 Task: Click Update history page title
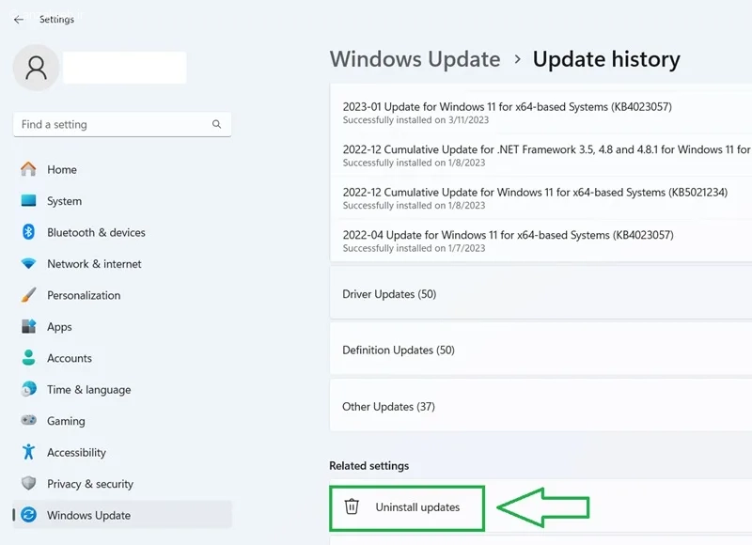pyautogui.click(x=606, y=59)
